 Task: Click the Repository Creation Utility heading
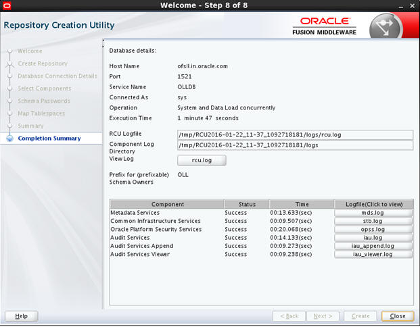click(x=60, y=26)
